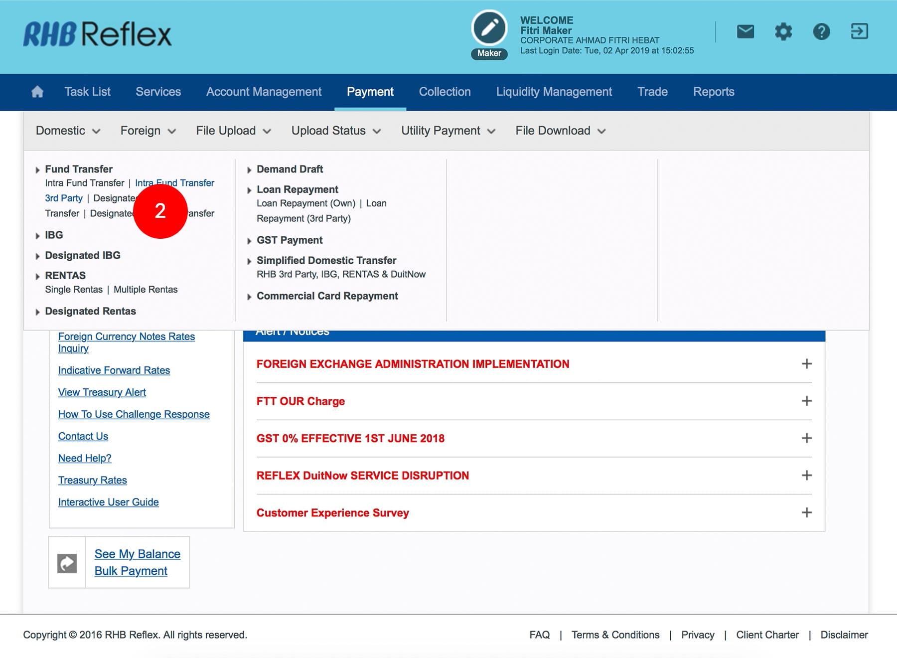
Task: Log out using the exit icon
Action: pyautogui.click(x=859, y=32)
